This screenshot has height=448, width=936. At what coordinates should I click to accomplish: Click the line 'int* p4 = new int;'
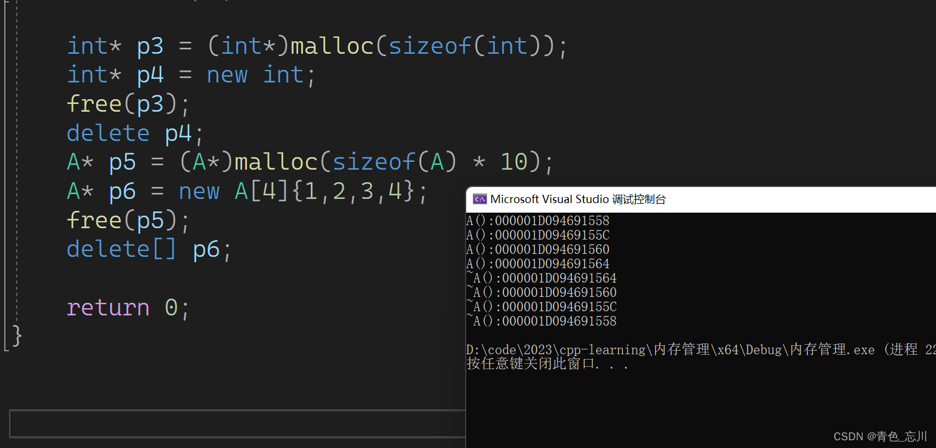coord(191,75)
